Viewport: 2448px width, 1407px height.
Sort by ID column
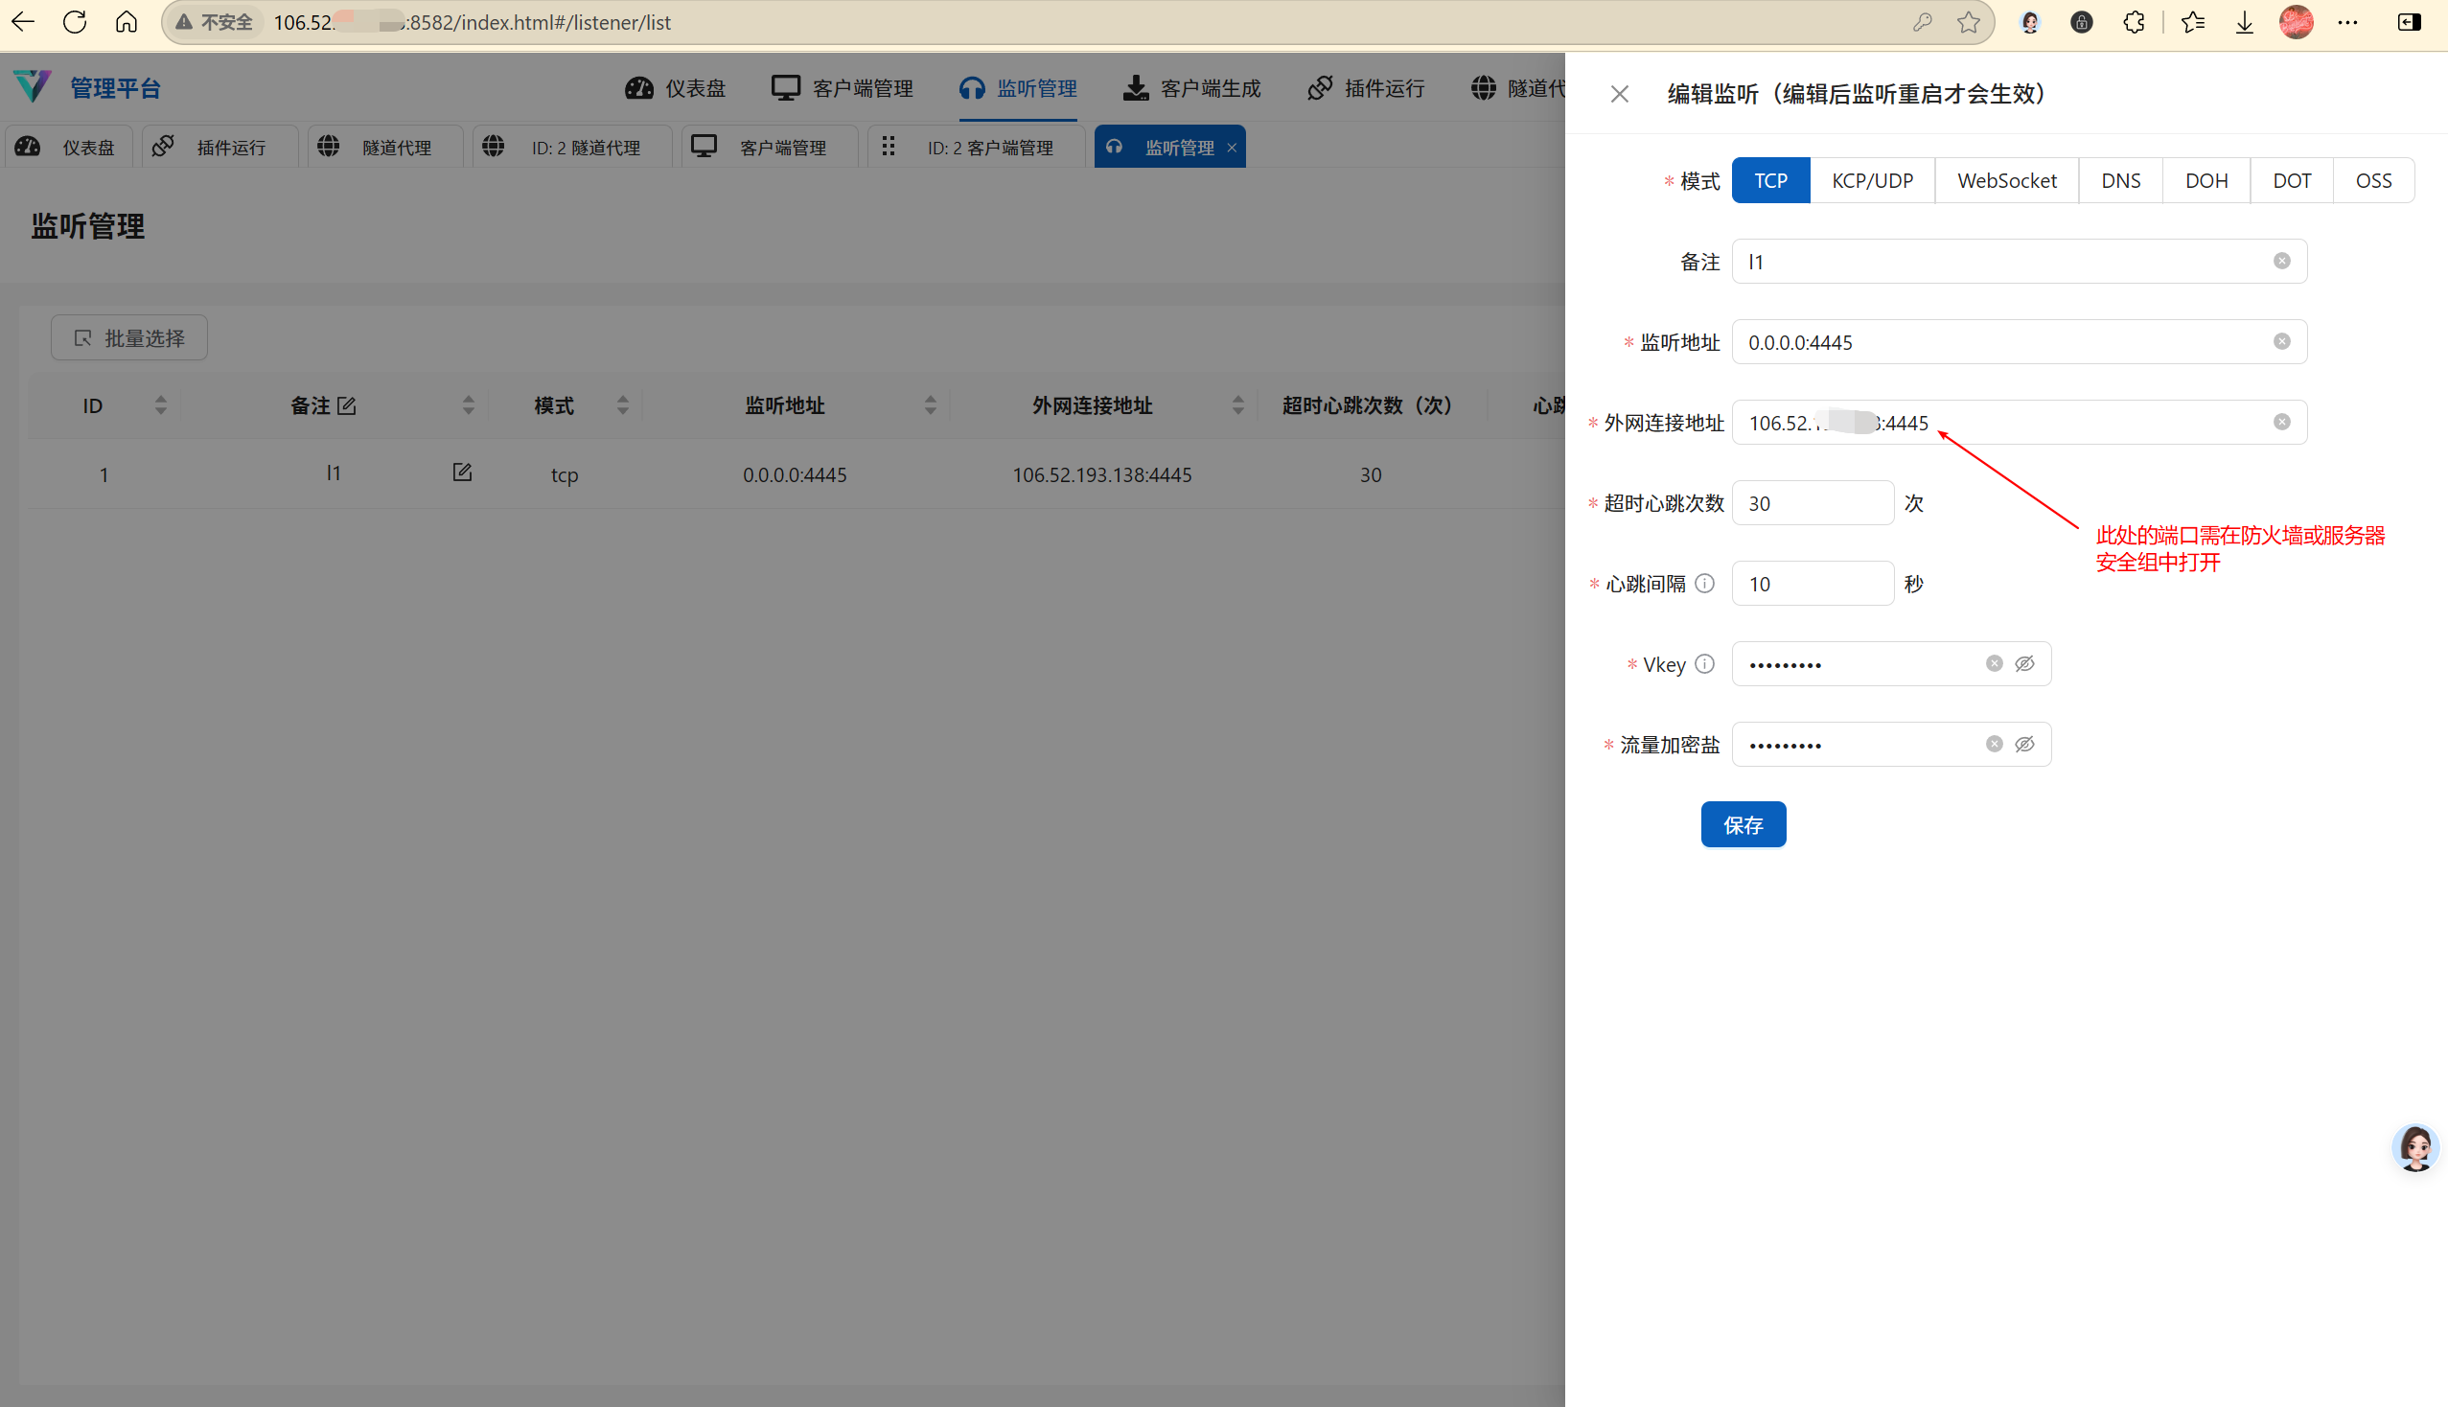[x=160, y=405]
